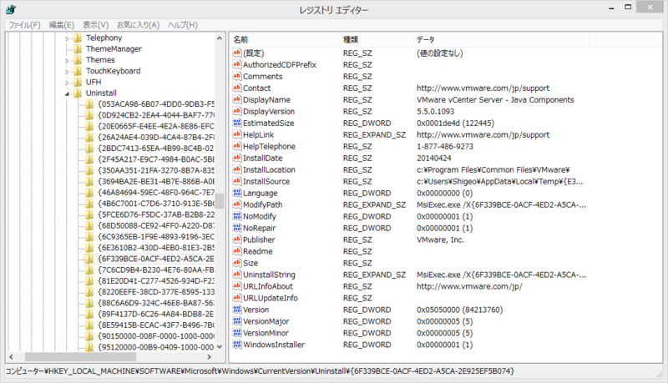
Task: Expand the UFH tree node
Action: [67, 83]
